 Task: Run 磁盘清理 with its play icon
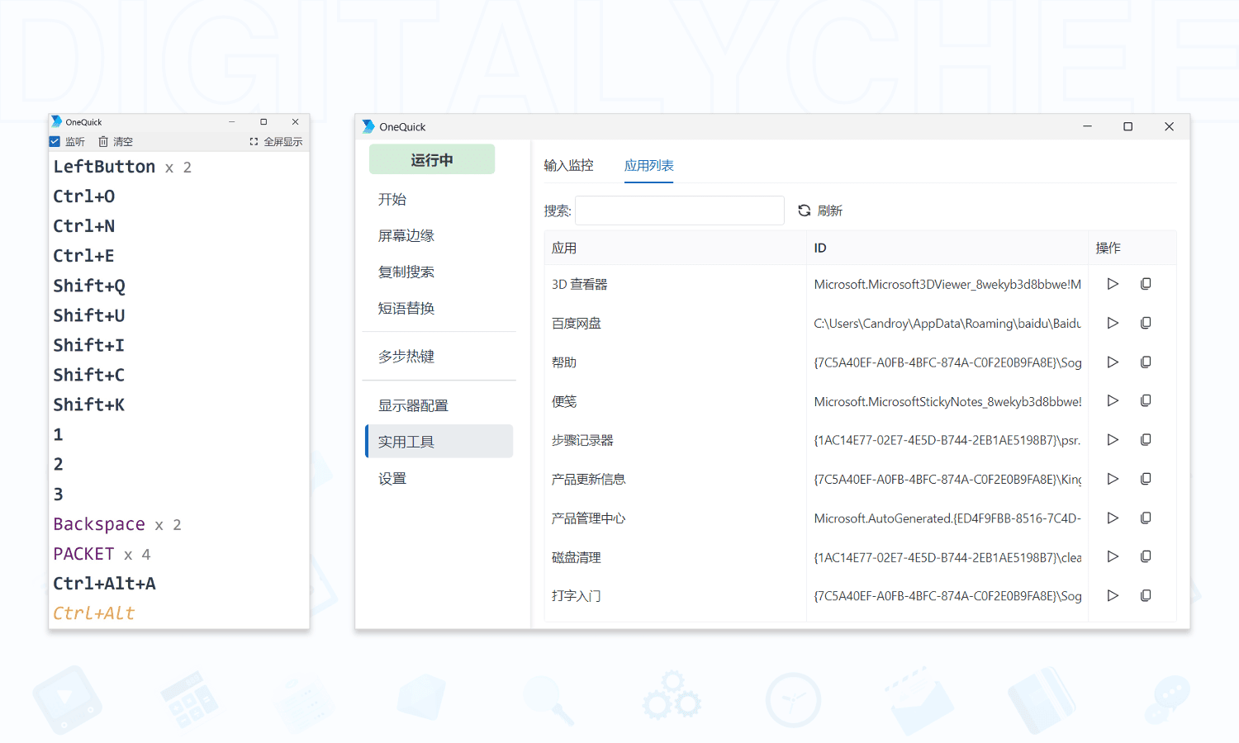tap(1113, 556)
